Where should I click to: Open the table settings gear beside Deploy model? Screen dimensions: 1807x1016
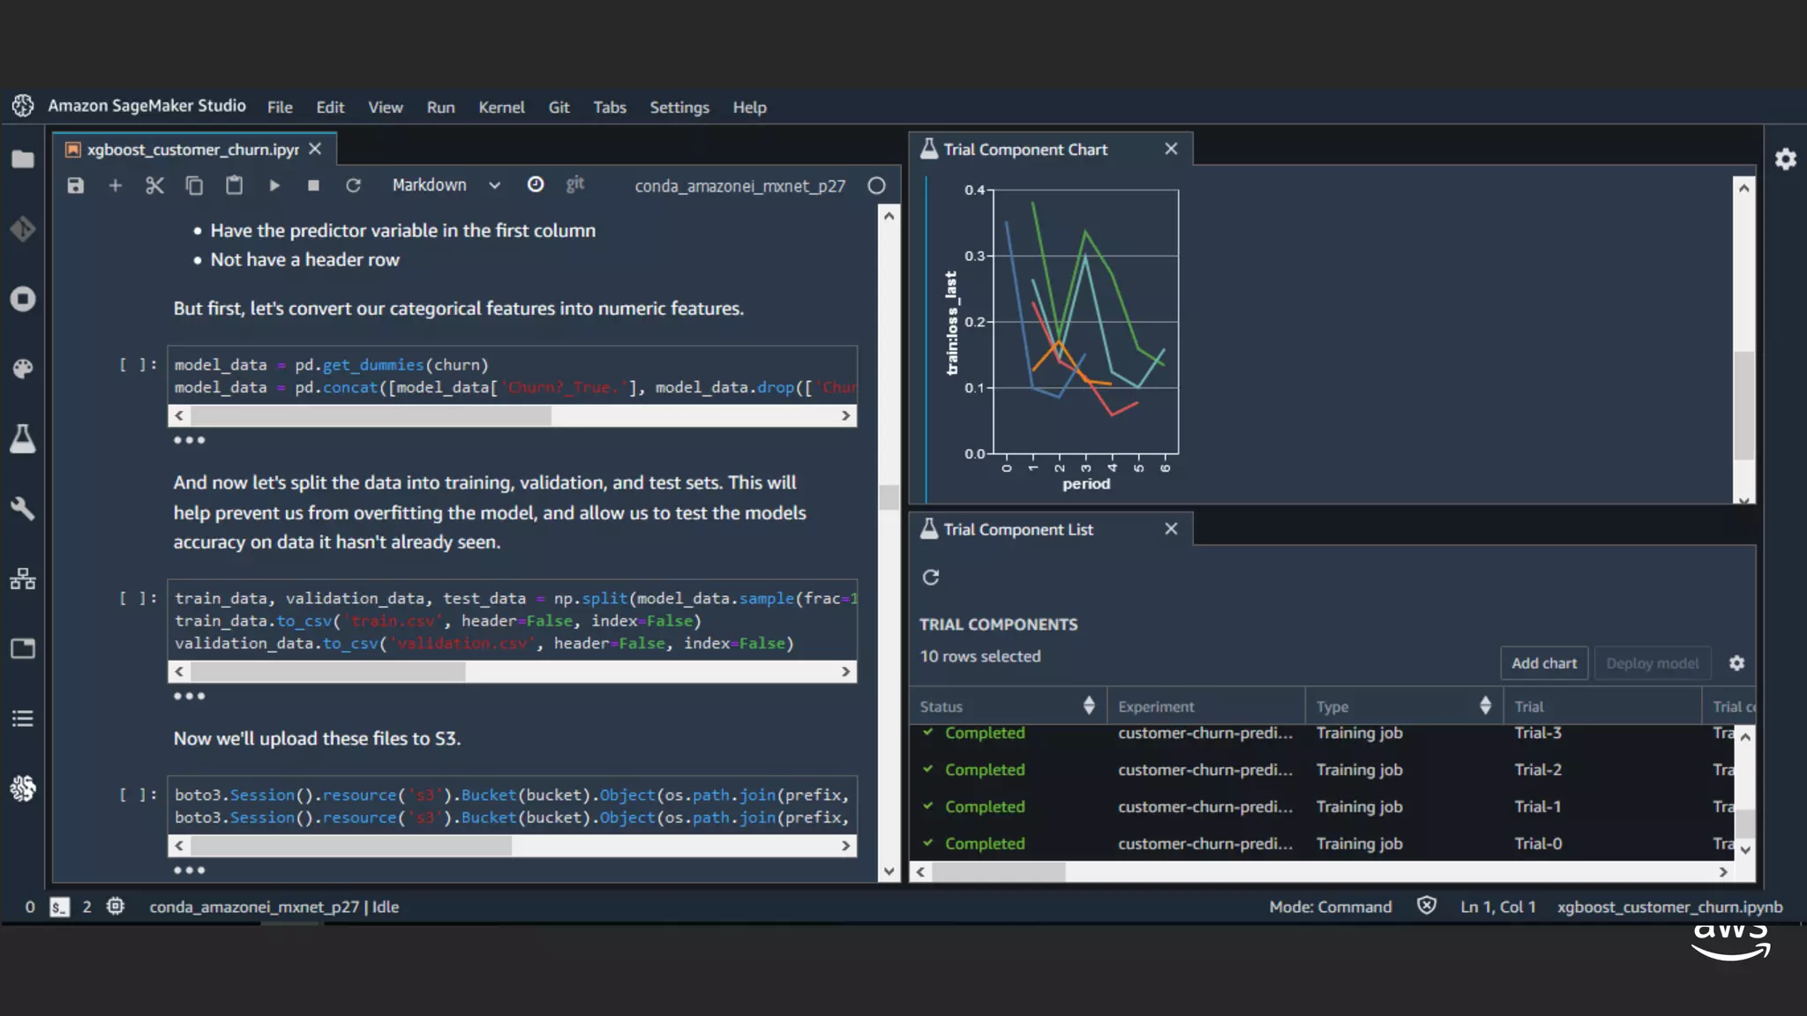tap(1736, 663)
